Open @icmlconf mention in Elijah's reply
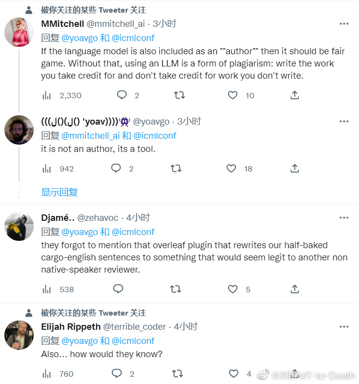The image size is (359, 384). [x=133, y=341]
